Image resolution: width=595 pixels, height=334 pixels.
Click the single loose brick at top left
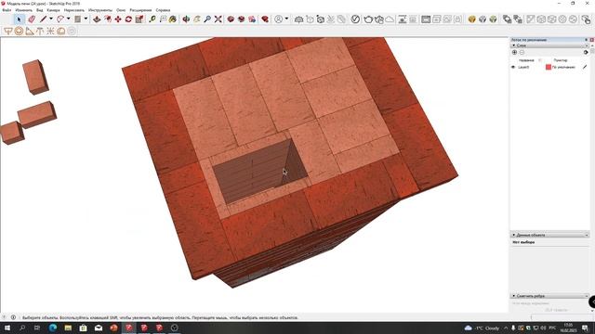(x=35, y=77)
